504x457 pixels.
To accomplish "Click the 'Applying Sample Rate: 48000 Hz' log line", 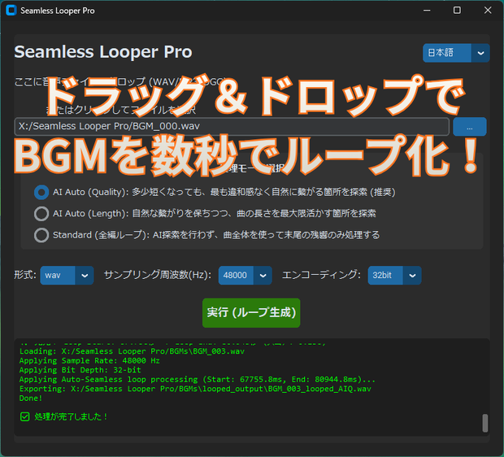I will pyautogui.click(x=89, y=360).
